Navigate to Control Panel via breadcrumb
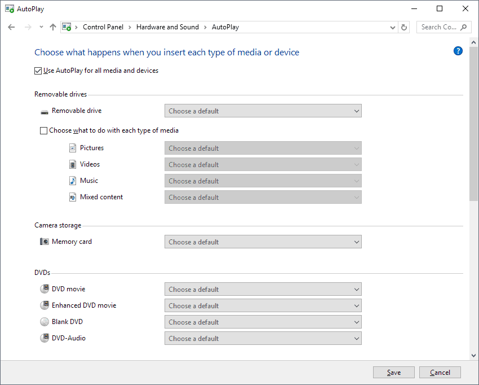 coord(103,27)
